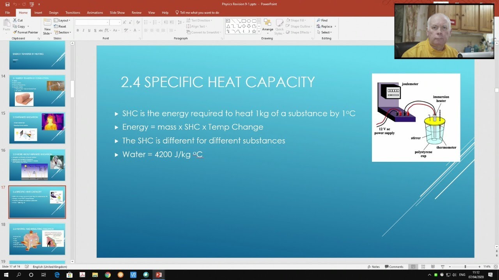
Task: Click the Find command
Action: (322, 20)
